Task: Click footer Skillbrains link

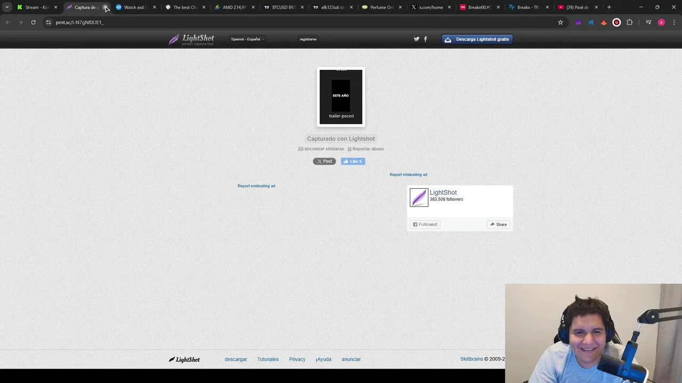Action: coord(472,359)
